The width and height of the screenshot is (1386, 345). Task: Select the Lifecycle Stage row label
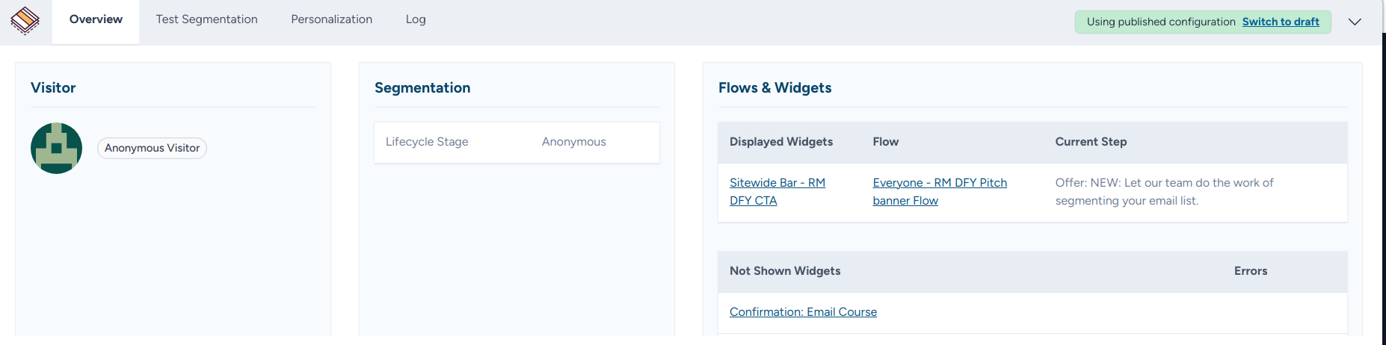click(427, 142)
